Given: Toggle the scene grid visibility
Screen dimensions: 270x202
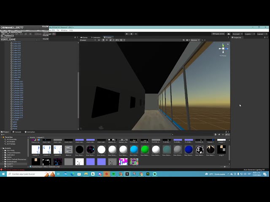Looking at the screenshot, I should tap(121, 40).
